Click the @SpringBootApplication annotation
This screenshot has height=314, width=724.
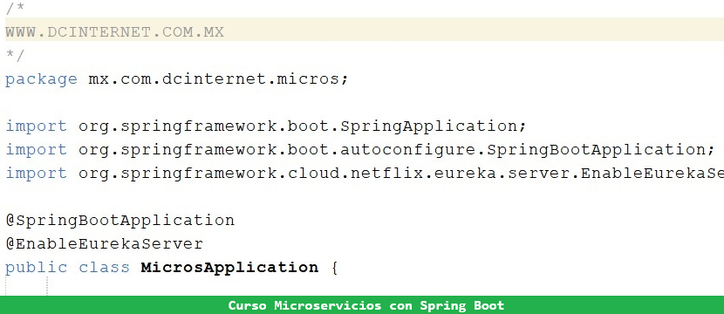pos(120,221)
